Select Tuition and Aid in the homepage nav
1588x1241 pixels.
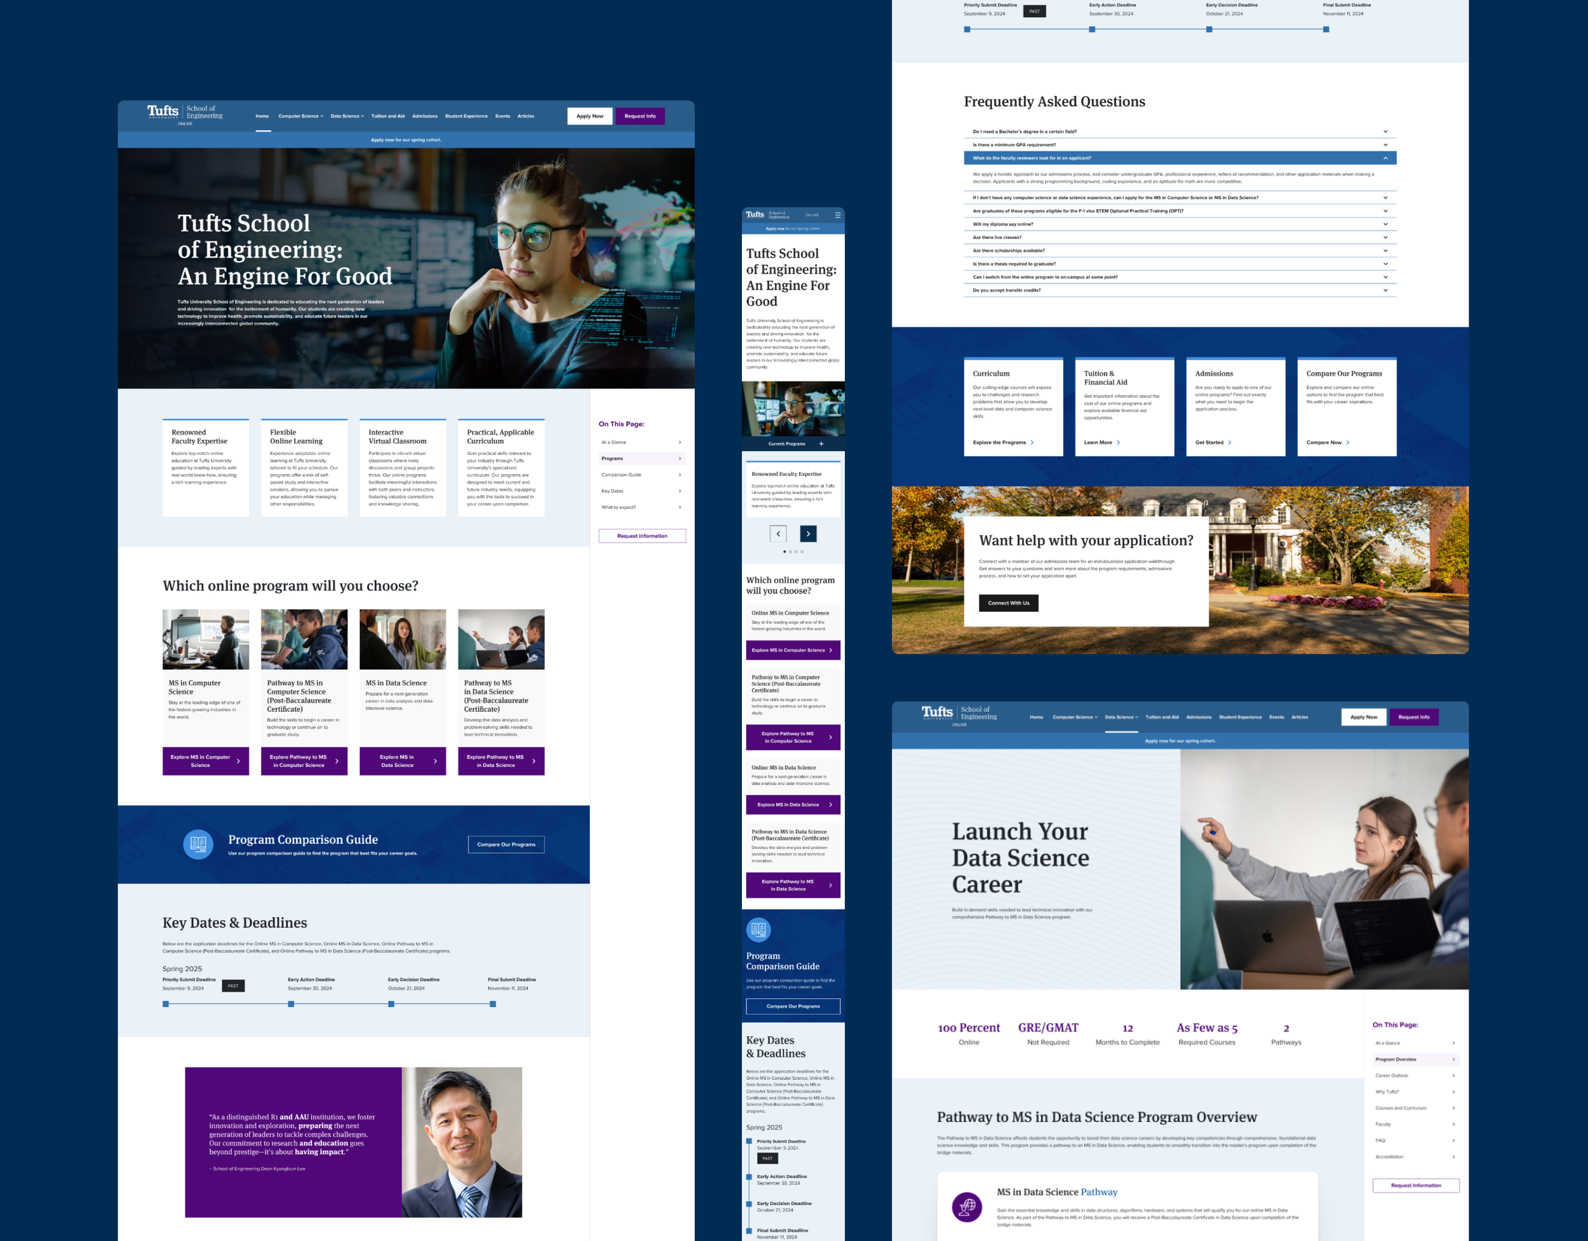[387, 116]
